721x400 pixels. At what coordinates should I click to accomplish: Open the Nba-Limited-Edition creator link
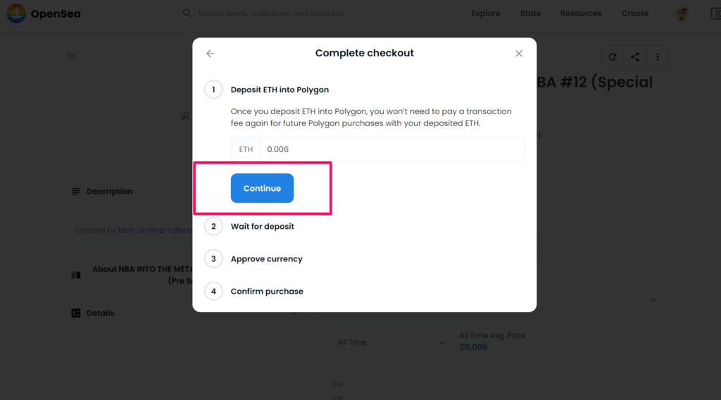155,230
